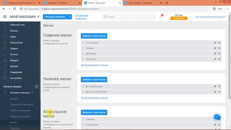Open the 'Администратор Магазина' user dropdown

(x=210, y=17)
